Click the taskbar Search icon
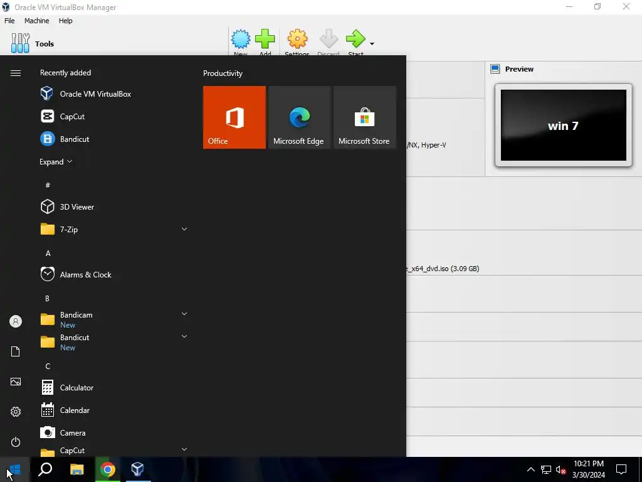The image size is (642, 482). click(45, 469)
